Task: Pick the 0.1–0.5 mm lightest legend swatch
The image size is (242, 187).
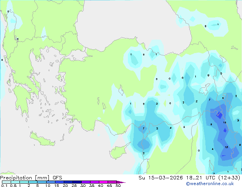Action: tap(6, 182)
